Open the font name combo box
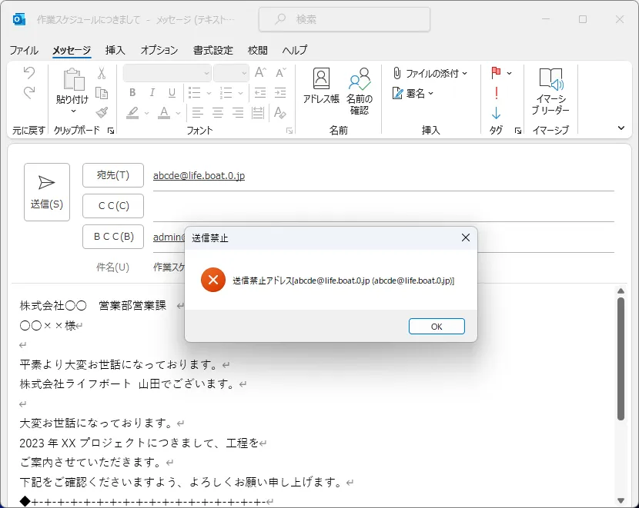The height and width of the screenshot is (508, 639). (167, 73)
